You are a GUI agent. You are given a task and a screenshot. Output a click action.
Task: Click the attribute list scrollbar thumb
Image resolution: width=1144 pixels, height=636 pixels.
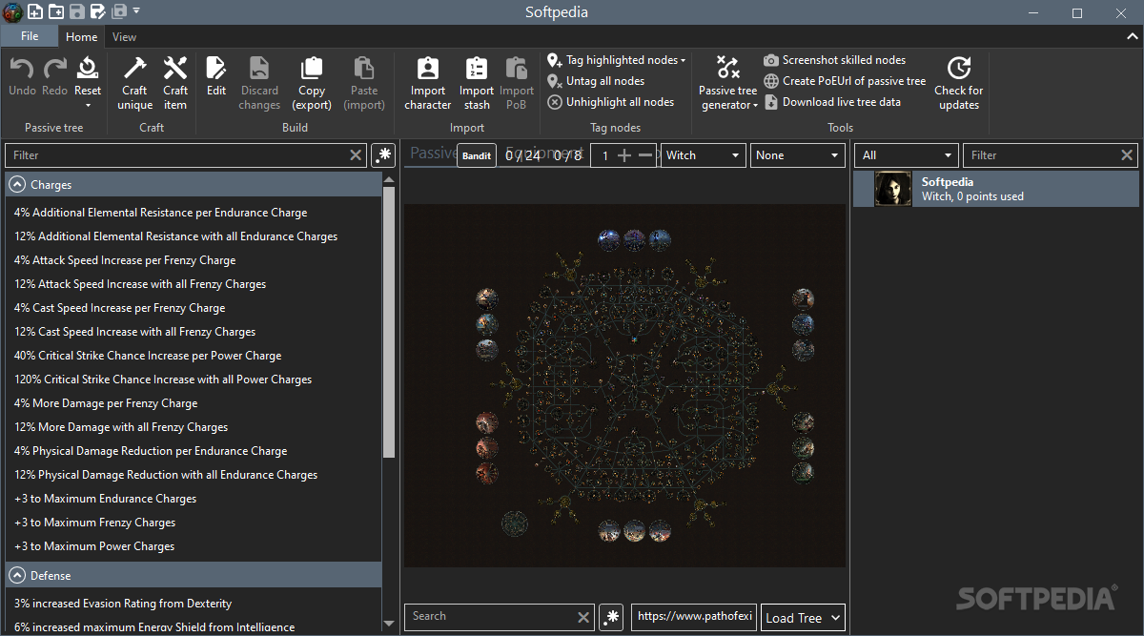[389, 322]
